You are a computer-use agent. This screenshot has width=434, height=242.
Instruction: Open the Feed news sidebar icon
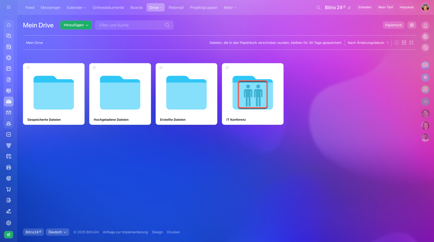click(x=8, y=47)
